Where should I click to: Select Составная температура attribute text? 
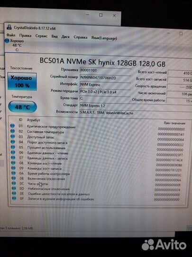click(x=46, y=132)
